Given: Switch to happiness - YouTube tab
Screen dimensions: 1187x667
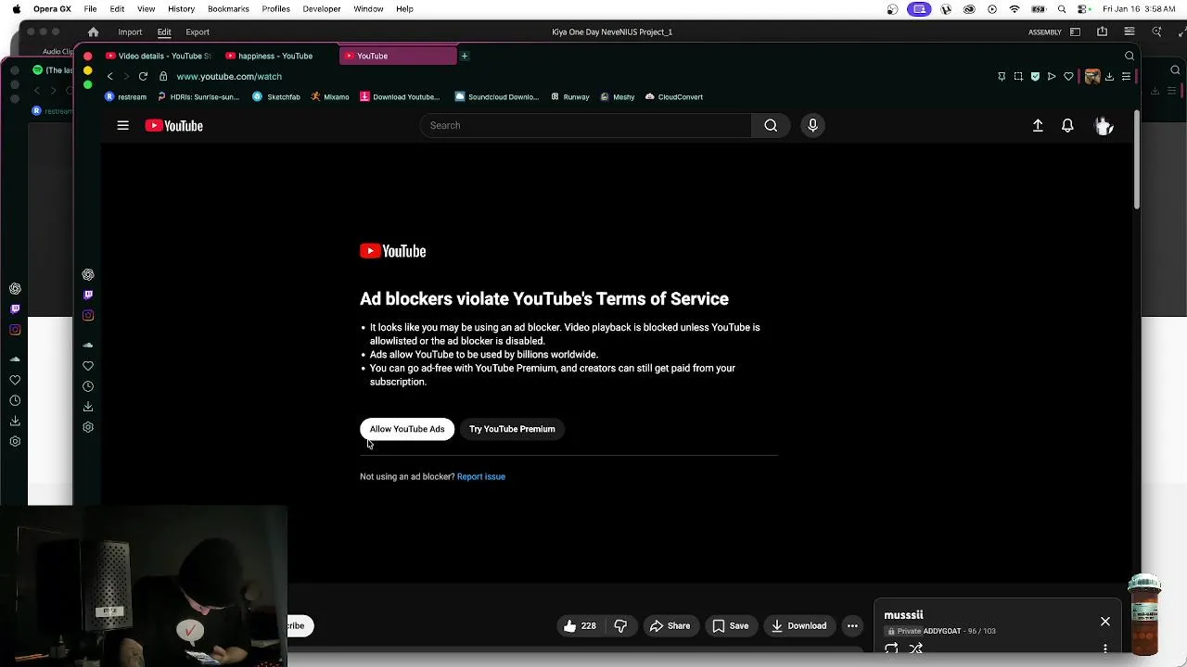Looking at the screenshot, I should (x=278, y=56).
